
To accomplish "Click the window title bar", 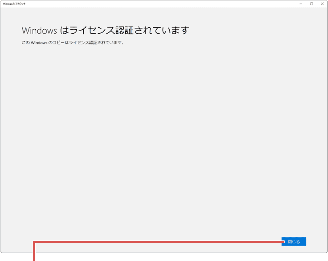I will pyautogui.click(x=159, y=4).
